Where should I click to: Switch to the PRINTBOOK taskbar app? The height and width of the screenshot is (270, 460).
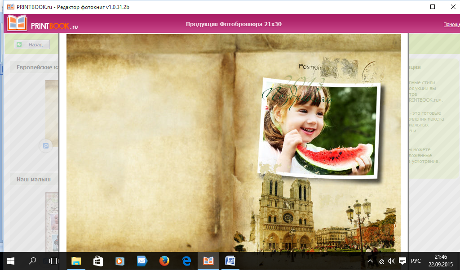click(x=208, y=261)
